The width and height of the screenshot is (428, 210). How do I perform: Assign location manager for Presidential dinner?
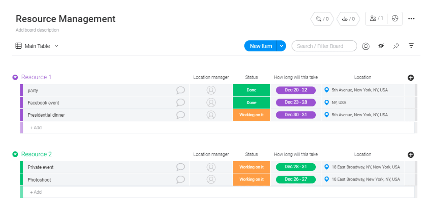(211, 115)
